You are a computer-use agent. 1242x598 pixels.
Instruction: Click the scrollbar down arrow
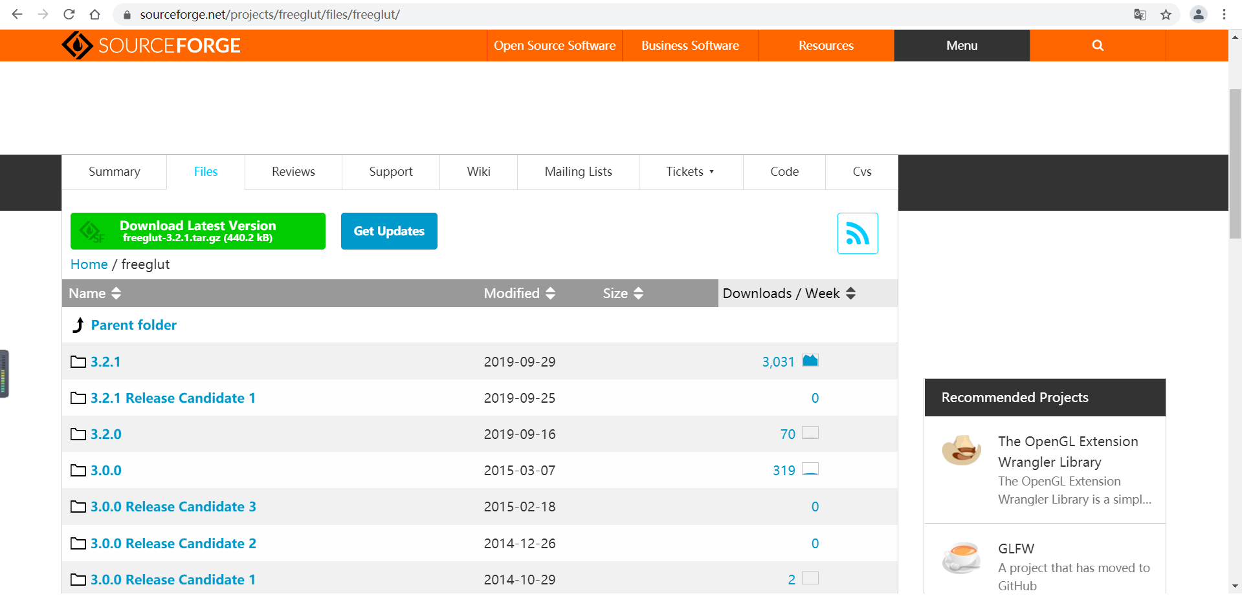[1235, 586]
